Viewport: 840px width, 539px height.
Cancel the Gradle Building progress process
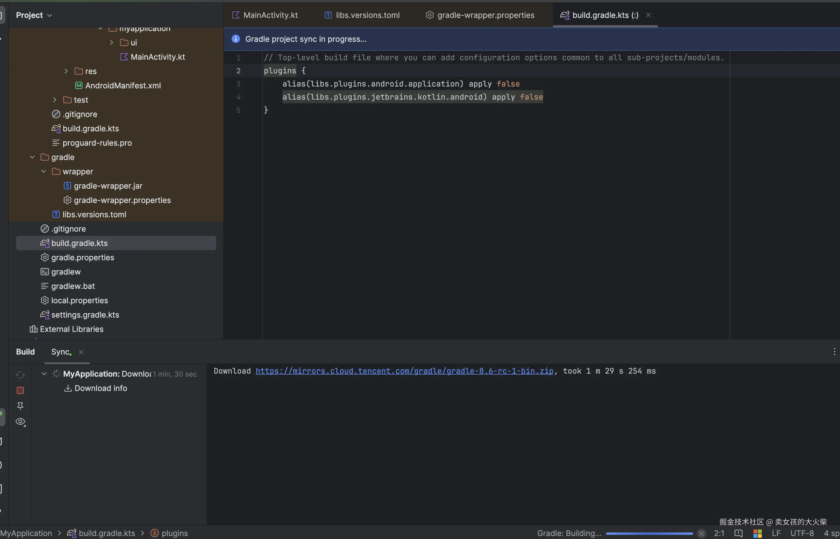pyautogui.click(x=701, y=533)
